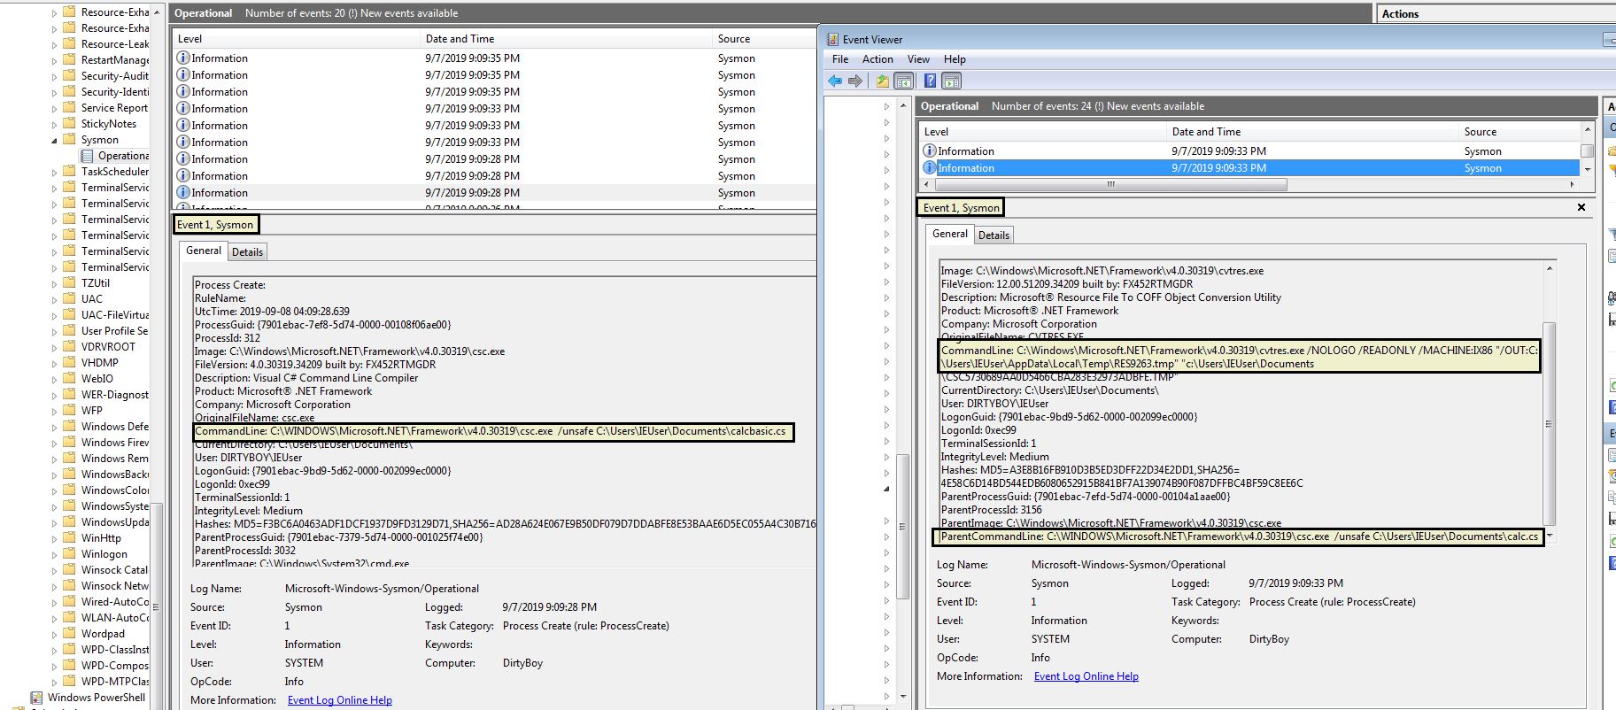This screenshot has width=1616, height=710.
Task: Close the right Event 1 Sysmon preview pane
Action: (1581, 207)
